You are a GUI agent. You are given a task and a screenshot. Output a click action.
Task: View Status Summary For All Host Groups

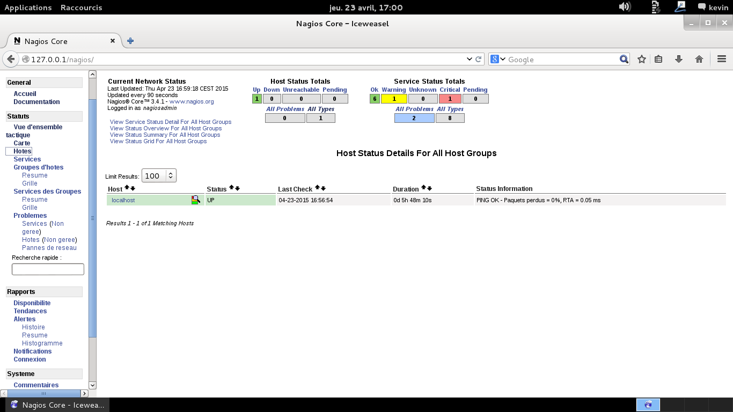click(x=165, y=135)
